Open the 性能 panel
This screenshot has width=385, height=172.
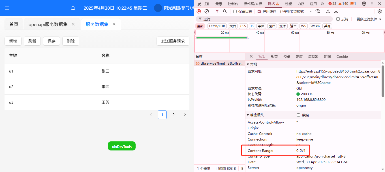tap(288, 4)
